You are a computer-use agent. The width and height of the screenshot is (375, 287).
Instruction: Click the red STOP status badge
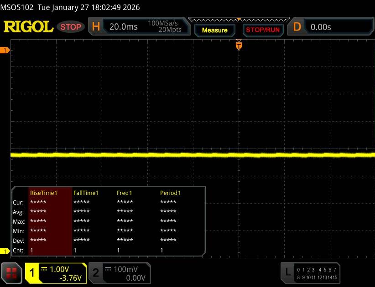tap(71, 27)
